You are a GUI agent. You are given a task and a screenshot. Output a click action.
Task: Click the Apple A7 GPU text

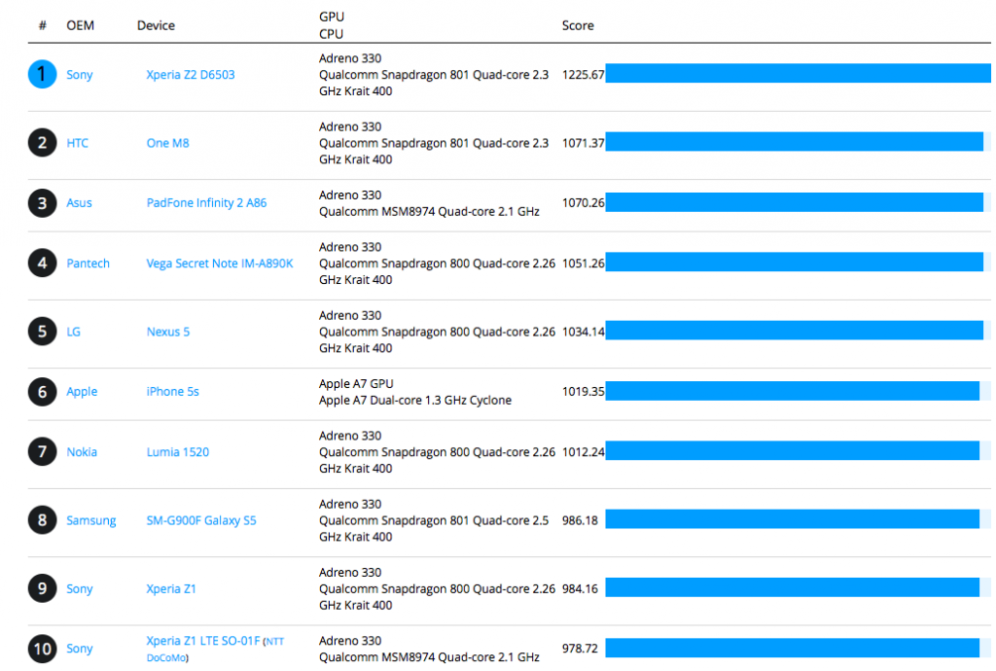pos(356,384)
